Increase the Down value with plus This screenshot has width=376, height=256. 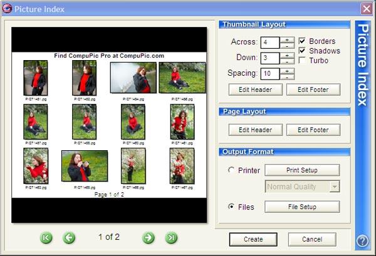click(x=287, y=55)
